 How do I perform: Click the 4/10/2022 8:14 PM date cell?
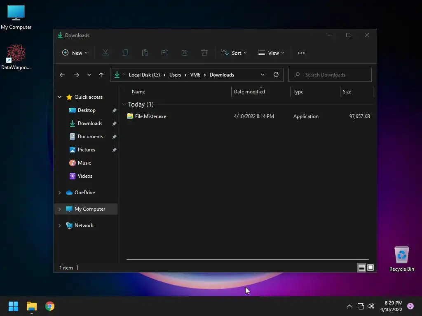click(254, 116)
